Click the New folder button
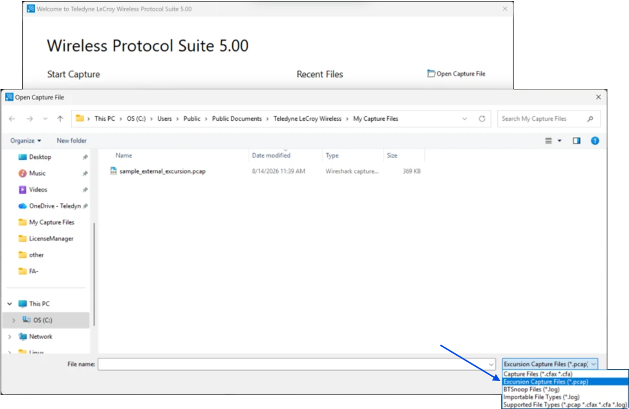Viewport: 629px width, 409px height. [x=72, y=141]
